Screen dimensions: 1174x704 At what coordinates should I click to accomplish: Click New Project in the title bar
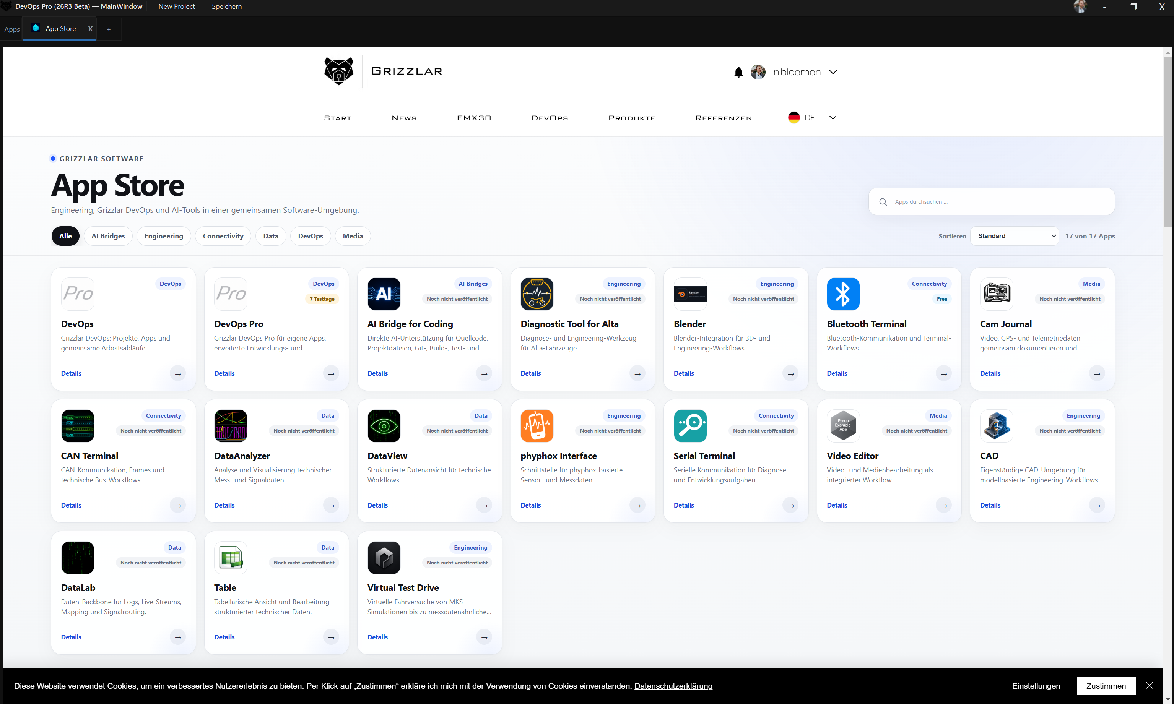[177, 6]
